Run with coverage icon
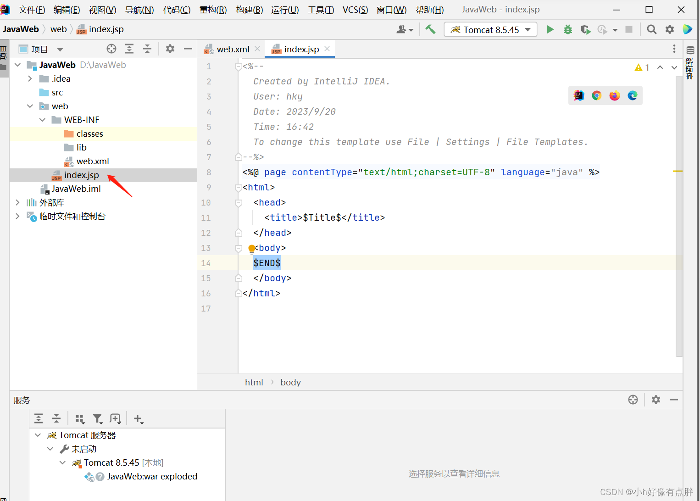700x501 pixels. coord(585,29)
